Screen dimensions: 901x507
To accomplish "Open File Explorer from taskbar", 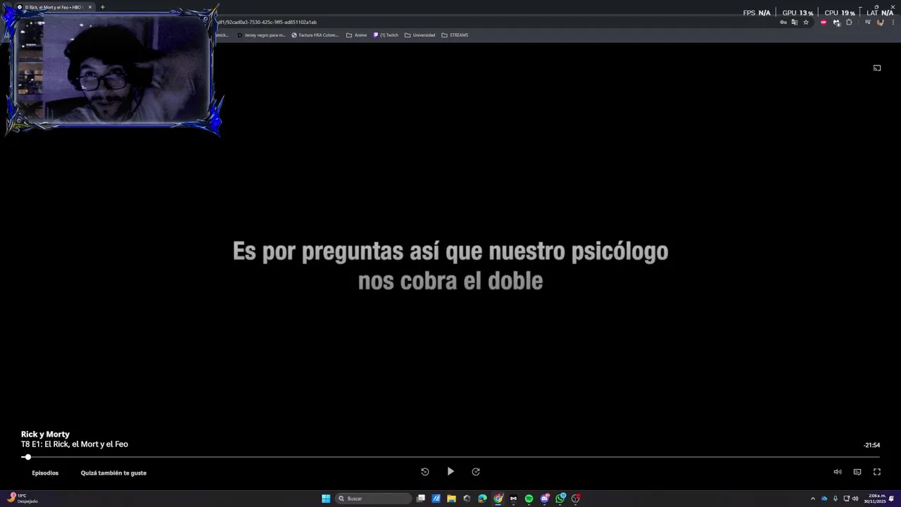I will [451, 499].
